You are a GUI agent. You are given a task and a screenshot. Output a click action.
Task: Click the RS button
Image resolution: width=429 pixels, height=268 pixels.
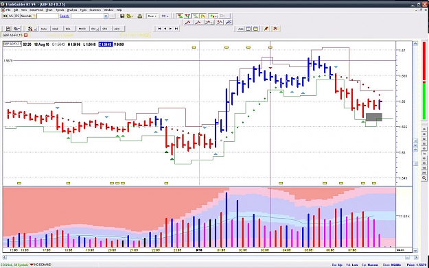tap(17, 16)
